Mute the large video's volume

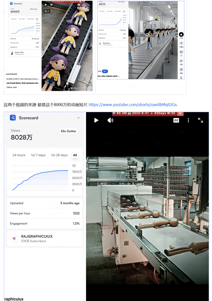tap(110, 120)
